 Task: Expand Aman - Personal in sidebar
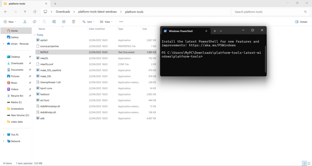tap(4, 44)
